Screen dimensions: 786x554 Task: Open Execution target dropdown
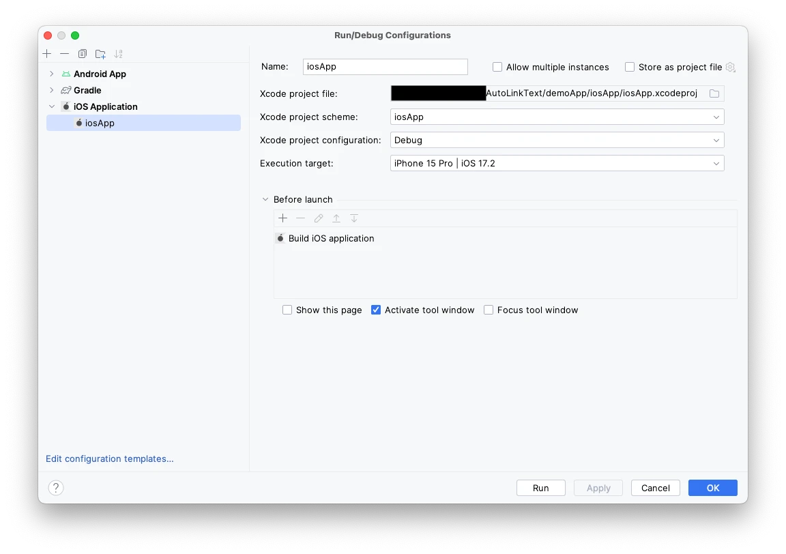pyautogui.click(x=557, y=163)
